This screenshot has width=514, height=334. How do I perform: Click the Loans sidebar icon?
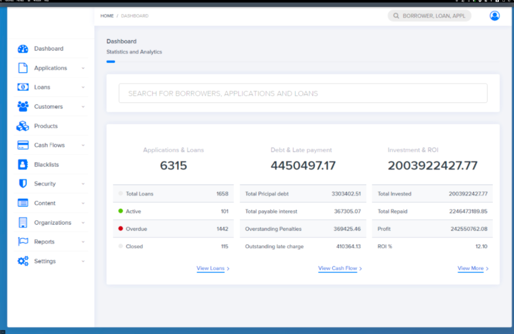(x=23, y=87)
